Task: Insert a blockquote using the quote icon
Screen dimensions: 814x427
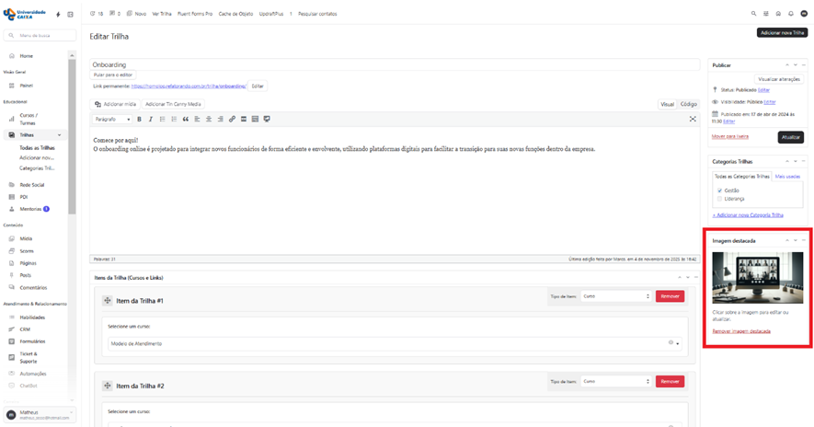Action: 186,119
